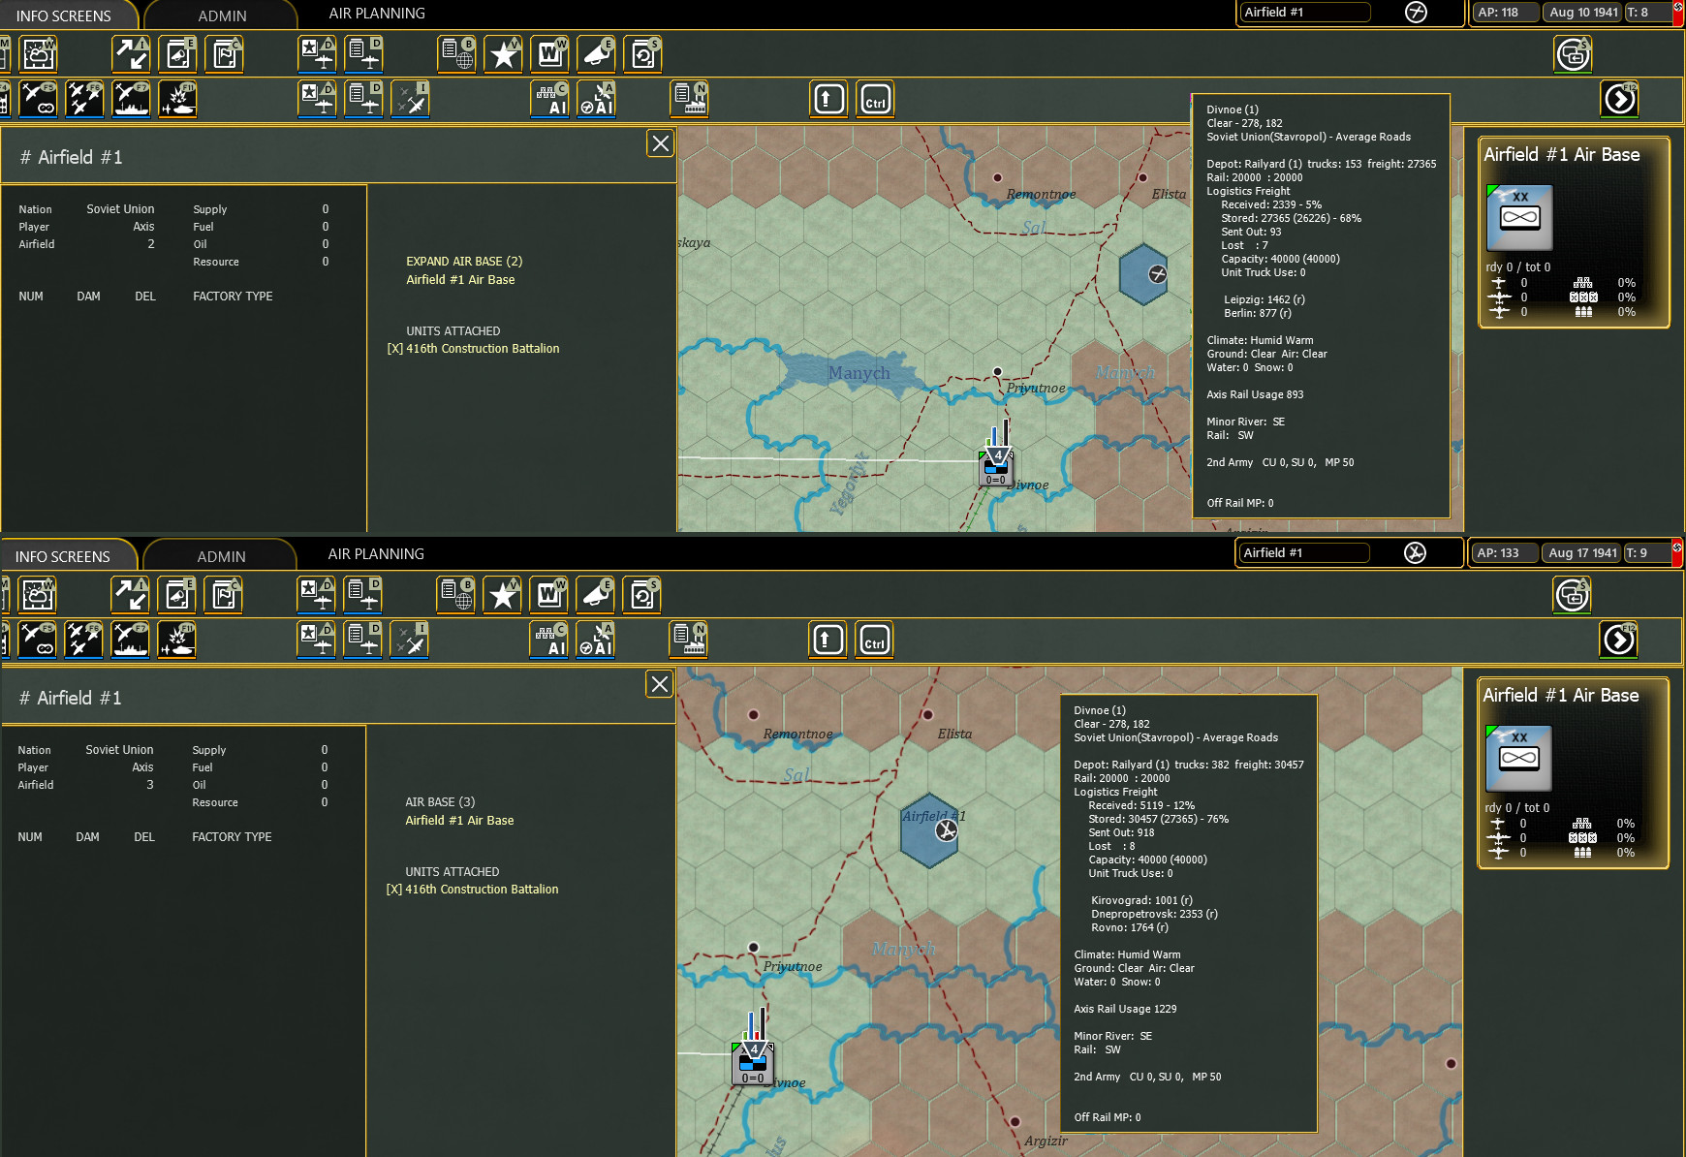This screenshot has height=1157, width=1686.
Task: Click the 'AP: 118' value
Action: [x=1506, y=13]
